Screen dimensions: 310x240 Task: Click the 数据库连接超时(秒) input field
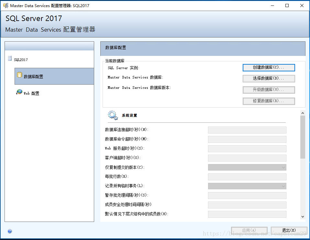247,130
